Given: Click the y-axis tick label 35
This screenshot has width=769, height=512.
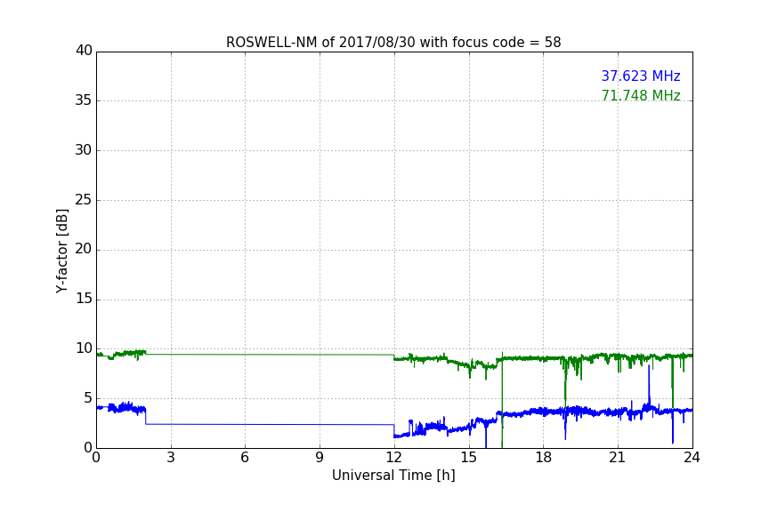Looking at the screenshot, I should coord(84,100).
